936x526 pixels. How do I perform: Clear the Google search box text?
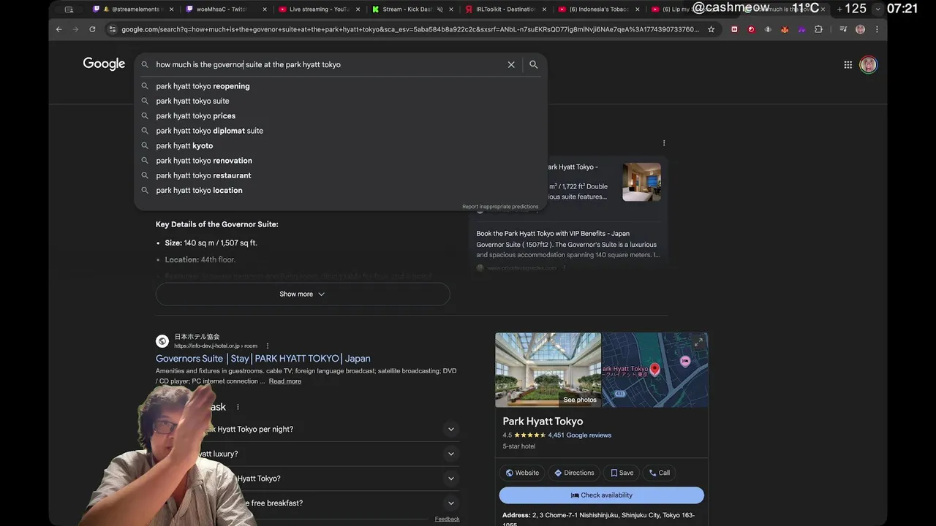[x=511, y=64]
